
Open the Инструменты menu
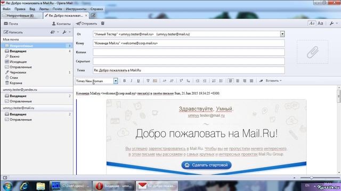coord(76,9)
